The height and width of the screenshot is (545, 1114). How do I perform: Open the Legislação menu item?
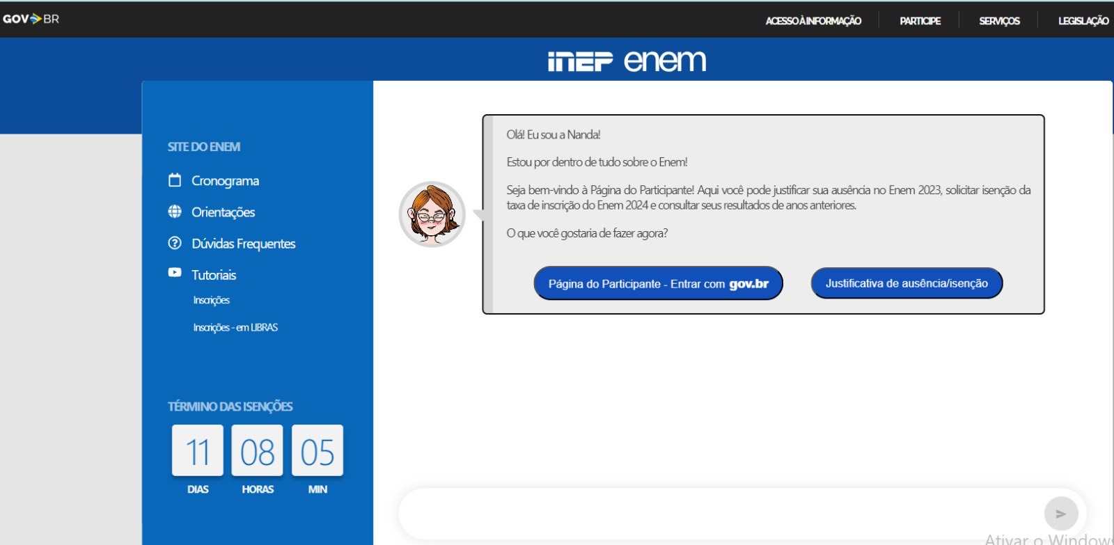click(1083, 21)
